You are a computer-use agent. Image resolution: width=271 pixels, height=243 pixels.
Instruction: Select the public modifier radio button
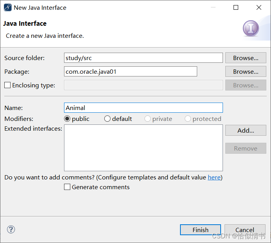tap(67, 119)
